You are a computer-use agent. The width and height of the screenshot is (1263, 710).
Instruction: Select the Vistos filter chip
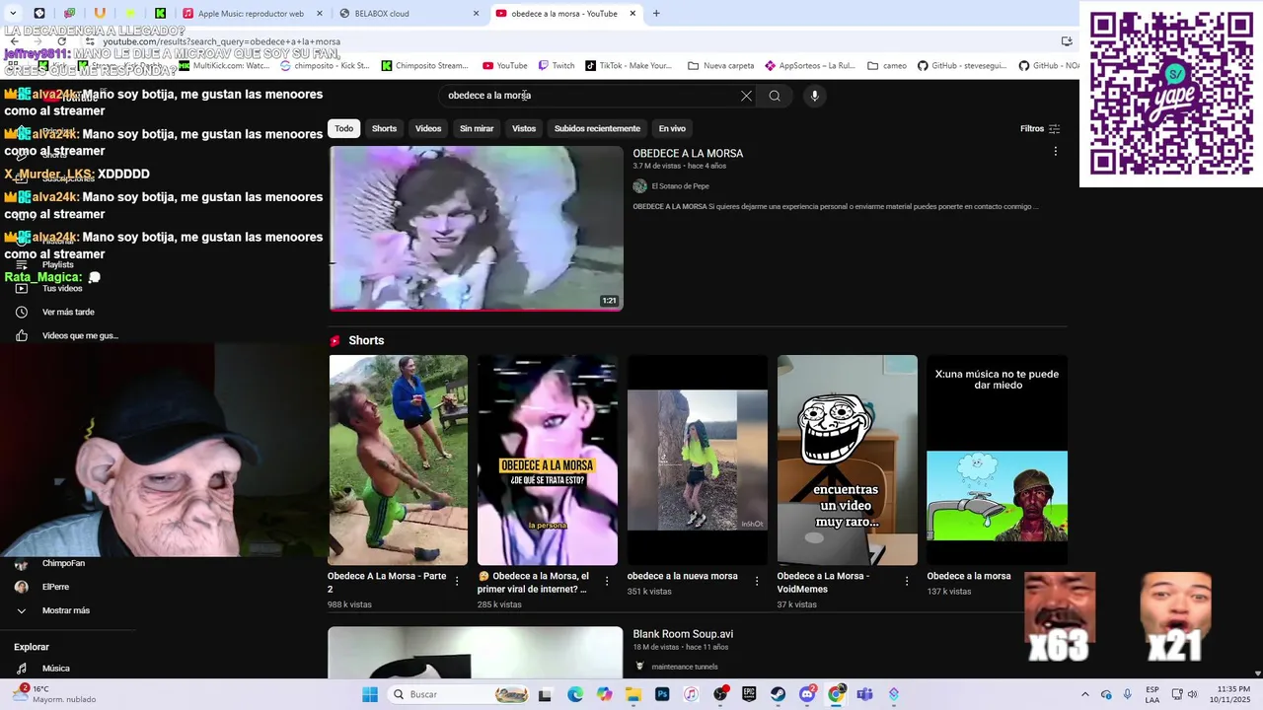pos(524,128)
